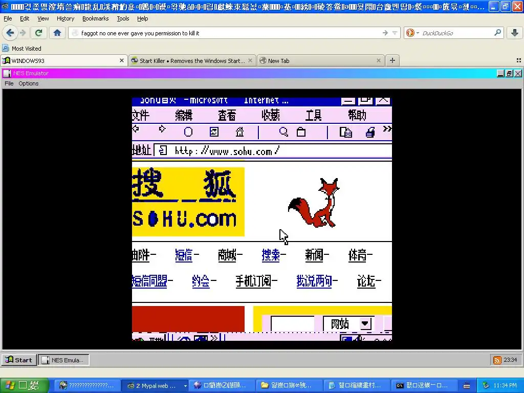
Task: Go back with the browser Back arrow
Action: point(10,33)
